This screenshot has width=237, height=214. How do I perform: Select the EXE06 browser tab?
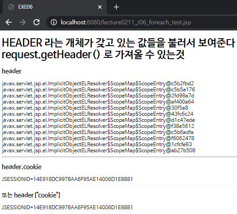(x=55, y=7)
